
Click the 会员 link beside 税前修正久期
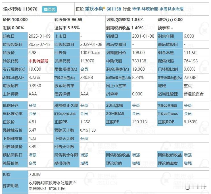(x=84, y=105)
